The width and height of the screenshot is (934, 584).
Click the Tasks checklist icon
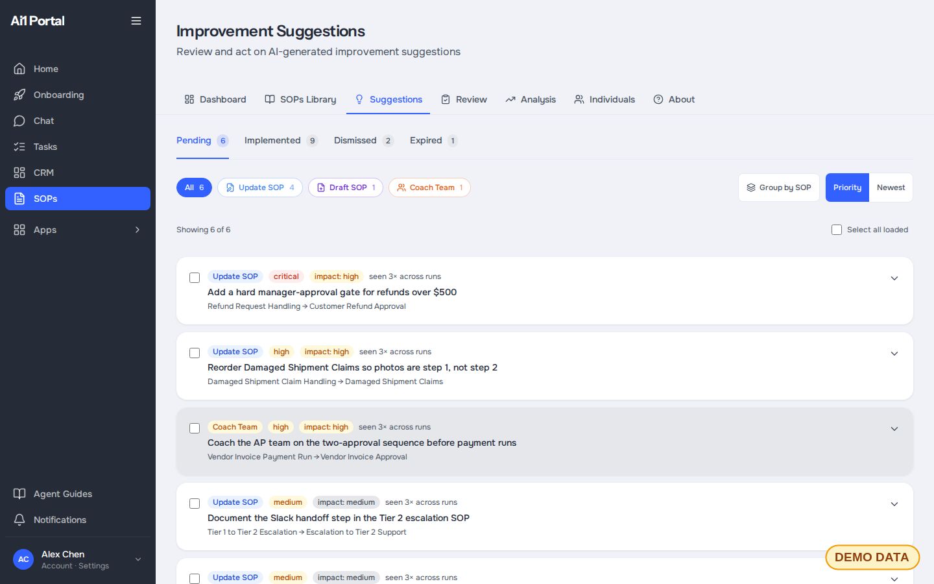tap(19, 147)
